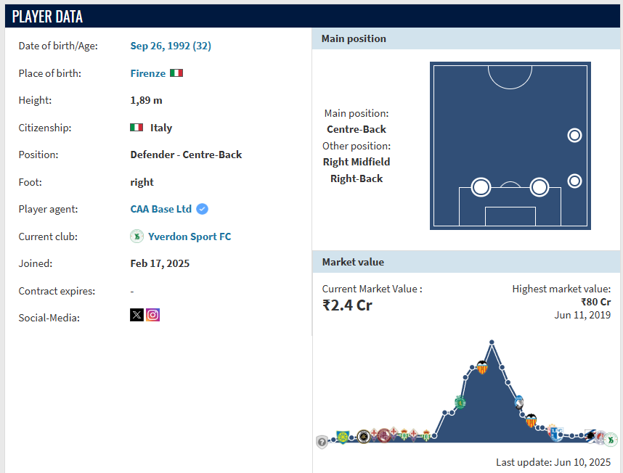Click the Valencia crest below the Atalanta crest

click(x=531, y=421)
